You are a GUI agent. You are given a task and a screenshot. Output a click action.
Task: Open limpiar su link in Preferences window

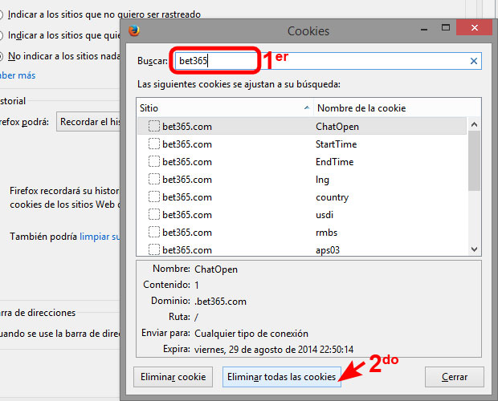(x=100, y=237)
